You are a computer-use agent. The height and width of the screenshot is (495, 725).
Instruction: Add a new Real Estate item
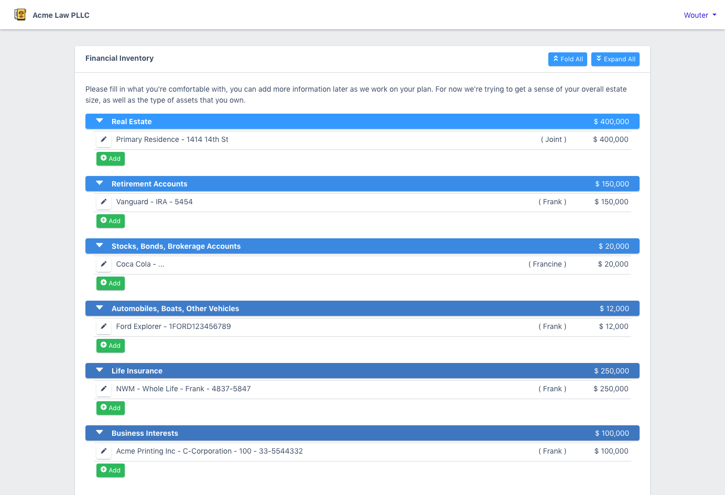(111, 159)
